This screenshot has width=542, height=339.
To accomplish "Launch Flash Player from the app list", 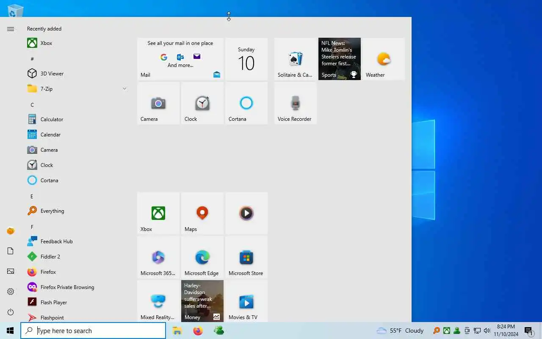I will [x=76, y=303].
